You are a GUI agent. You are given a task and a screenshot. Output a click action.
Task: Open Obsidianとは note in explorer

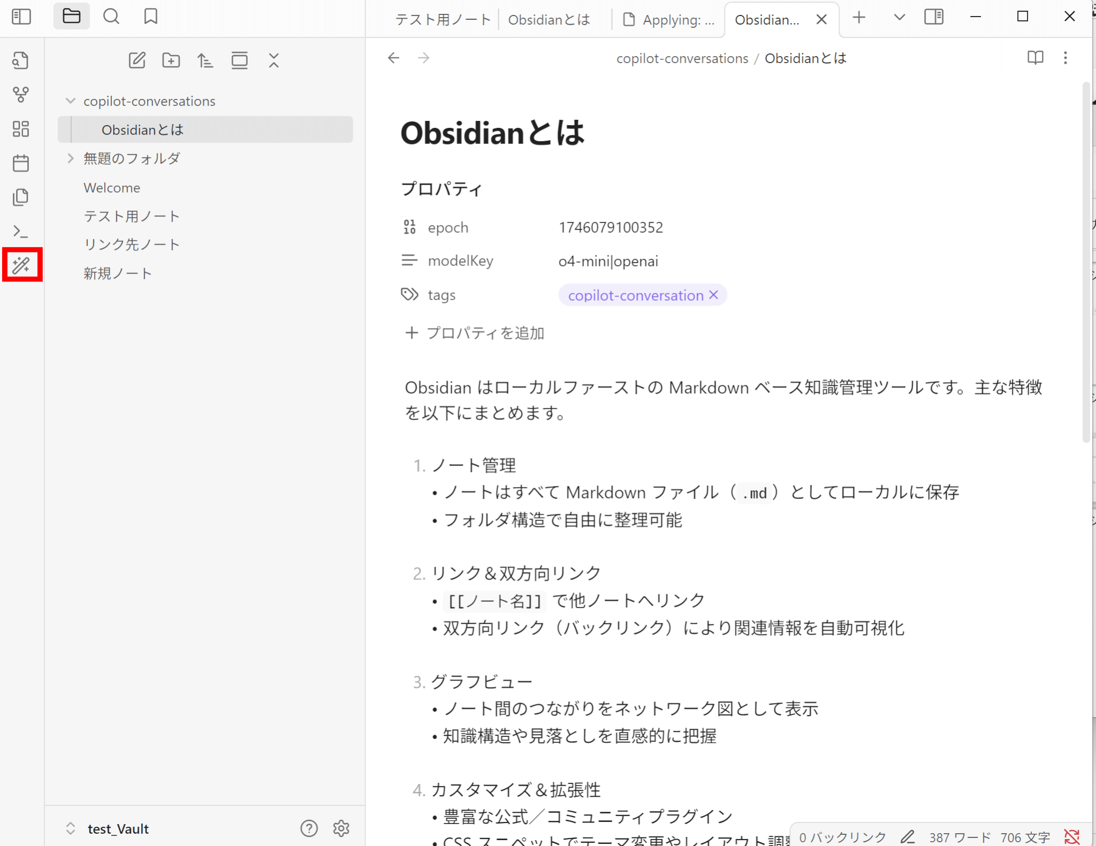tap(205, 130)
